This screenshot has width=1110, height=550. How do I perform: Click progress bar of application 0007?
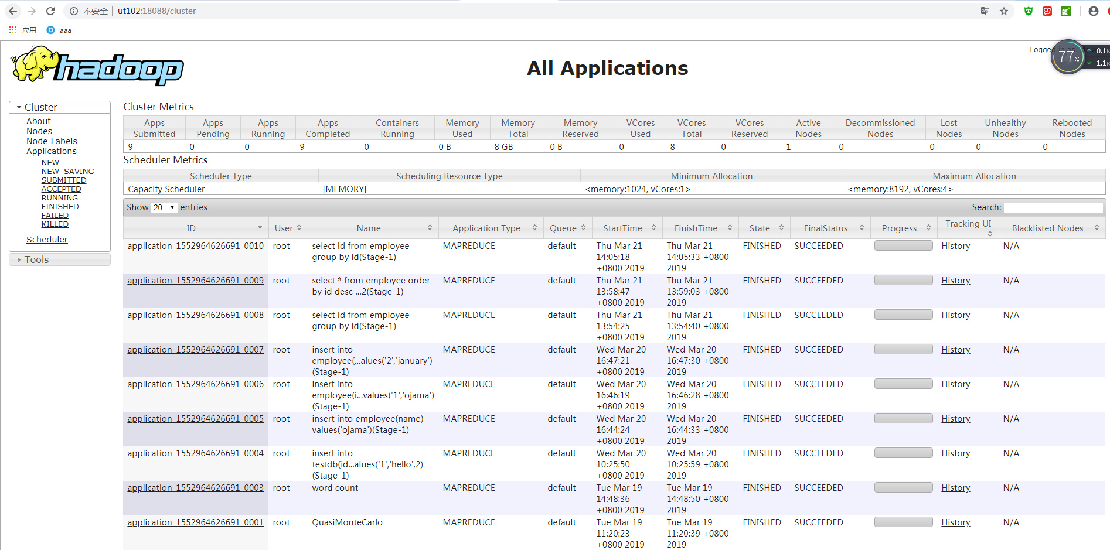pos(903,350)
